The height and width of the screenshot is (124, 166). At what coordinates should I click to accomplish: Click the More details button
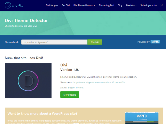pos(70,95)
